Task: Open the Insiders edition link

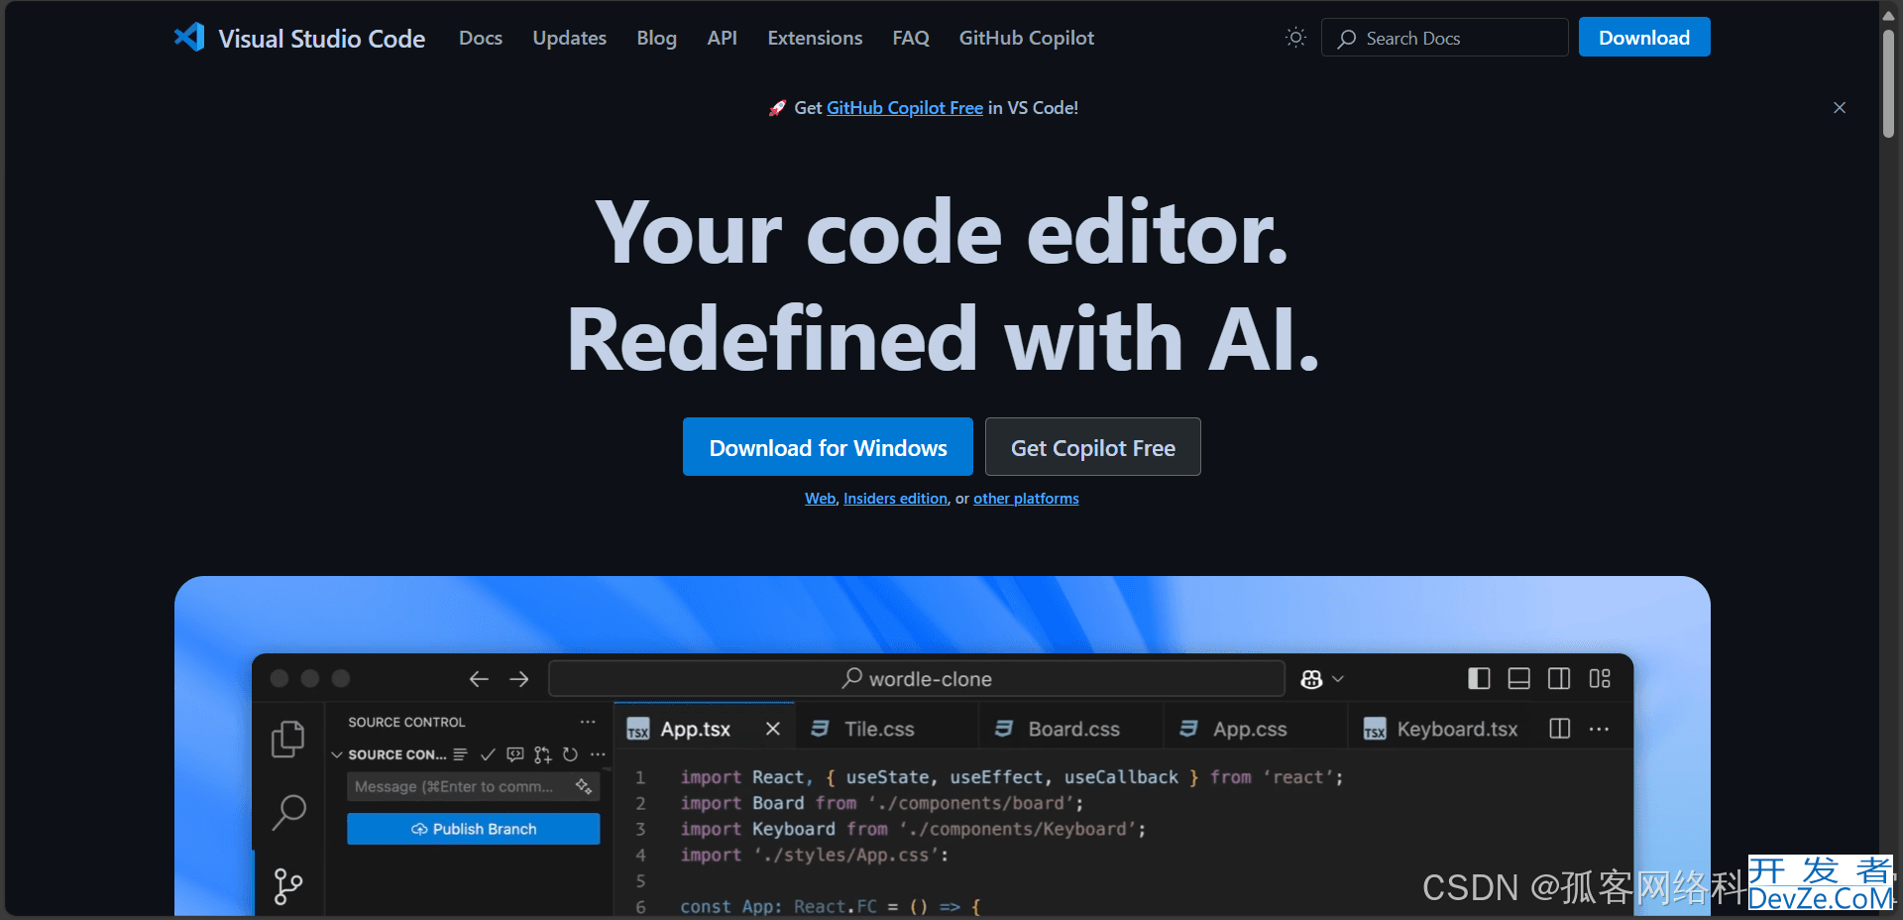Action: coord(895,499)
